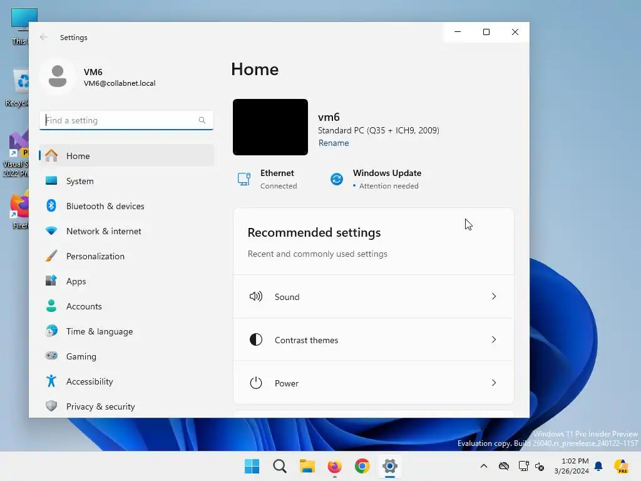Open Privacy & security settings

[126, 406]
